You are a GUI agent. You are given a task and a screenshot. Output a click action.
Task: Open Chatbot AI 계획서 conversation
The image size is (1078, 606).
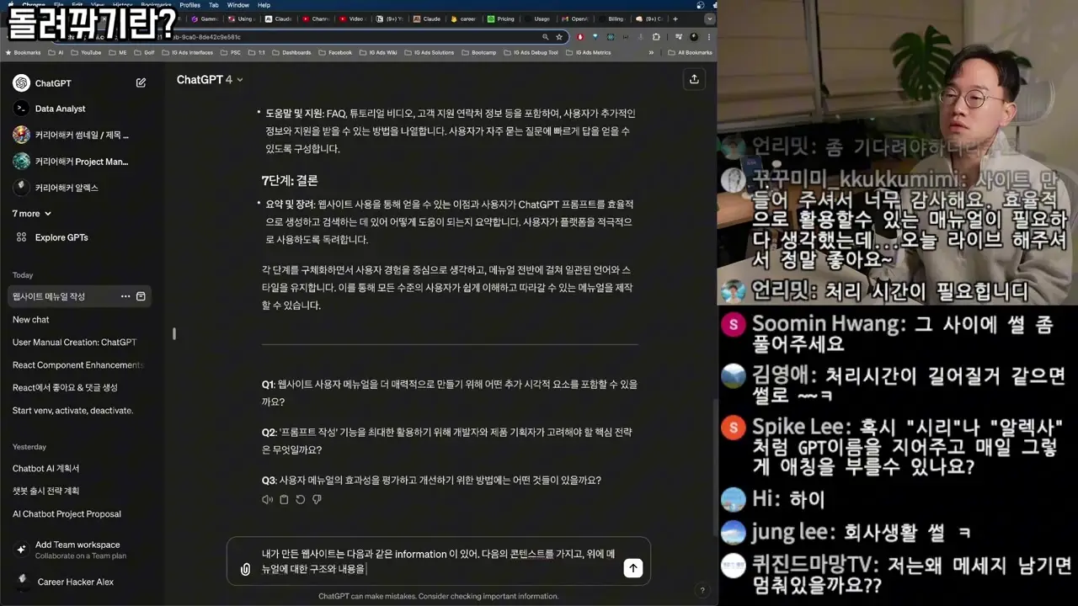pos(45,468)
